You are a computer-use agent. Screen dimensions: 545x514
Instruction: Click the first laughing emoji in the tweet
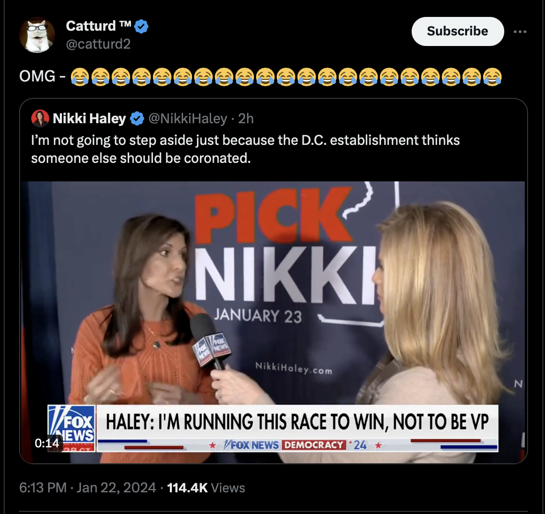[x=79, y=76]
